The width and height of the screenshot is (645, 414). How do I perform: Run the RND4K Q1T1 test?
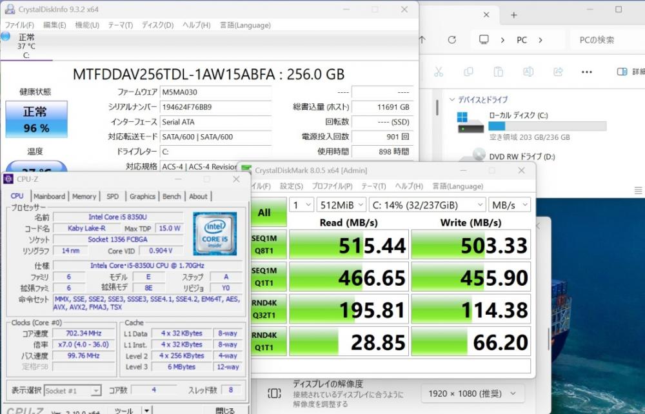coord(268,341)
